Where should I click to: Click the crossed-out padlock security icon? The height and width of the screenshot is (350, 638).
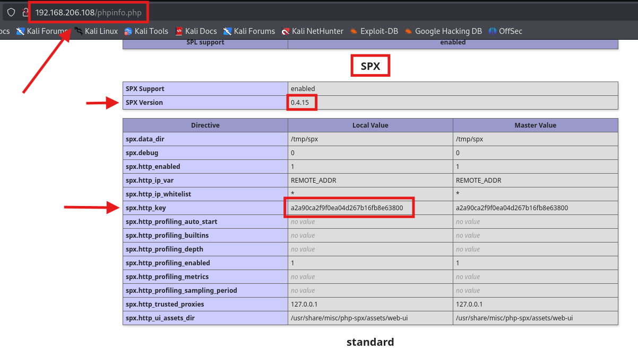click(25, 12)
